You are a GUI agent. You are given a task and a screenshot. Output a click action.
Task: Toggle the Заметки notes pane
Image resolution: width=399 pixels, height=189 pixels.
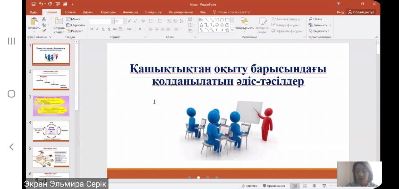click(249, 186)
